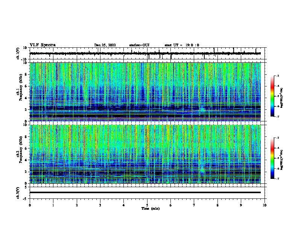
Task: Click tick label "3" on Time axis
Action: tap(100, 205)
